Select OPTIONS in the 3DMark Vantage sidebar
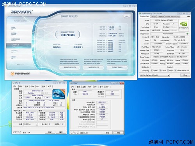 14,33
